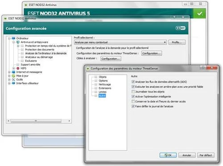Click the Internet et messagerie icon
The width and height of the screenshot is (223, 166).
13,72
